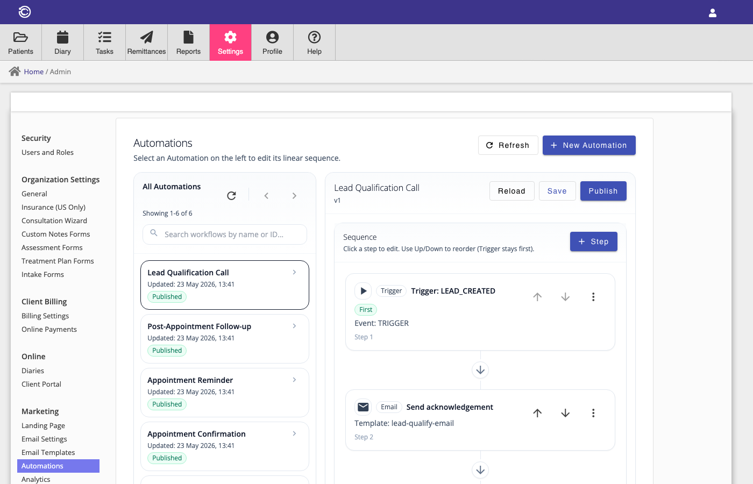The width and height of the screenshot is (753, 484).
Task: Click the Refresh button
Action: (x=508, y=145)
